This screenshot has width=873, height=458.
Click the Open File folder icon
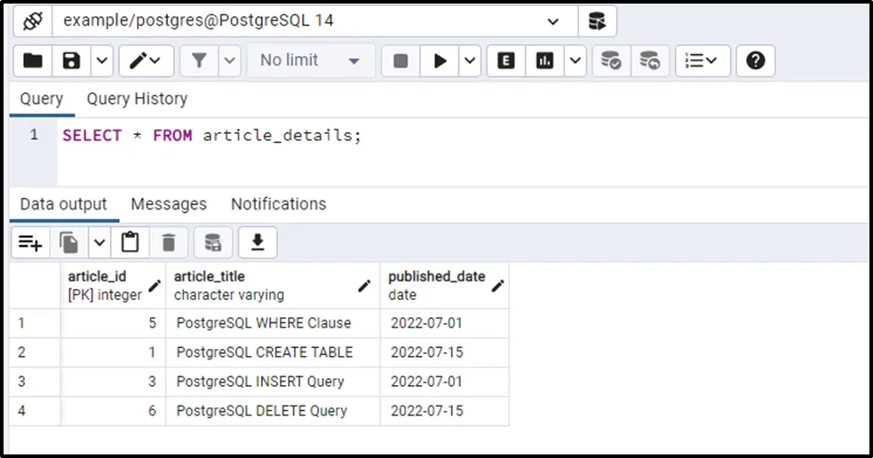[x=33, y=60]
